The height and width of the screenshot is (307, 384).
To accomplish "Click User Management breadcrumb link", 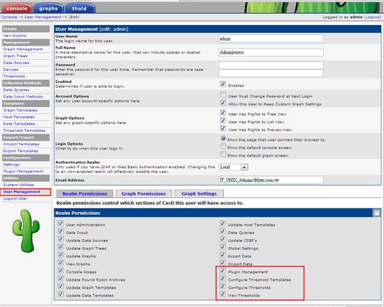I will pyautogui.click(x=43, y=17).
